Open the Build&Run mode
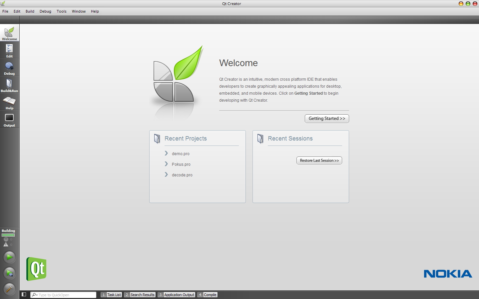This screenshot has height=299, width=479. click(x=9, y=85)
